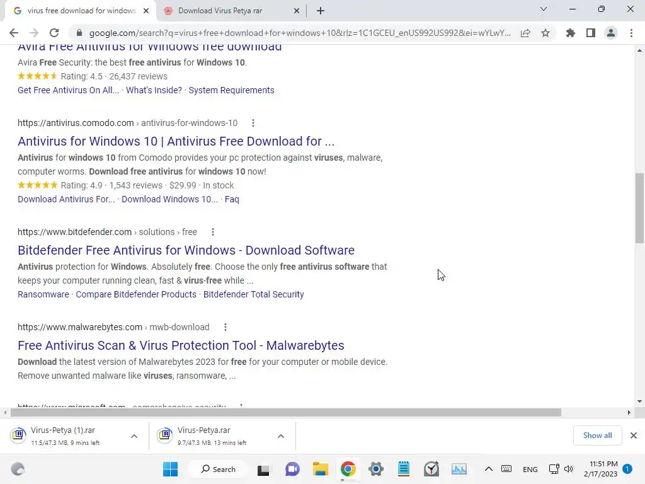Open the Windows Start menu
Image resolution: width=645 pixels, height=484 pixels.
click(170, 469)
